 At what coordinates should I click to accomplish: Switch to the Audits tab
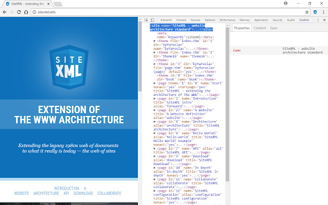click(291, 20)
